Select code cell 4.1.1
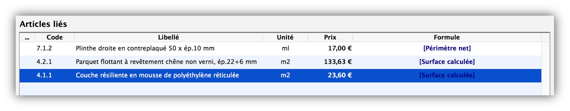This screenshot has width=570, height=111. [x=44, y=75]
